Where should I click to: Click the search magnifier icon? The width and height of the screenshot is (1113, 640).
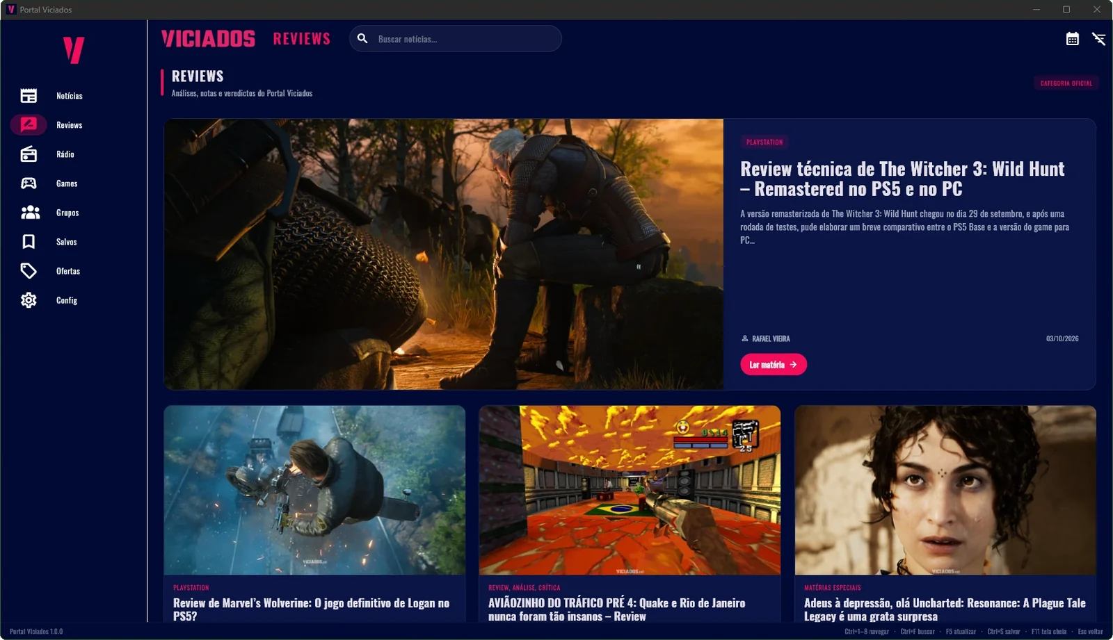coord(362,39)
